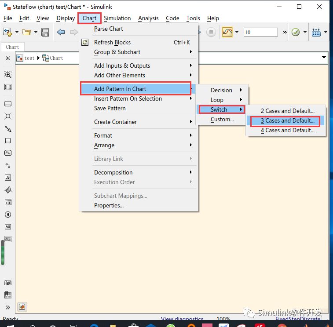The width and height of the screenshot is (333, 327).
Task: Open Insert Pattern On Selection submenu
Action: [x=139, y=98]
